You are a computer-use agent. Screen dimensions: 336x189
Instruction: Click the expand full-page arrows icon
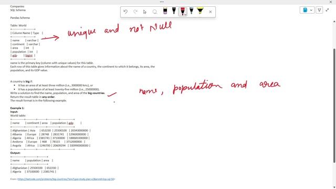[327, 10]
